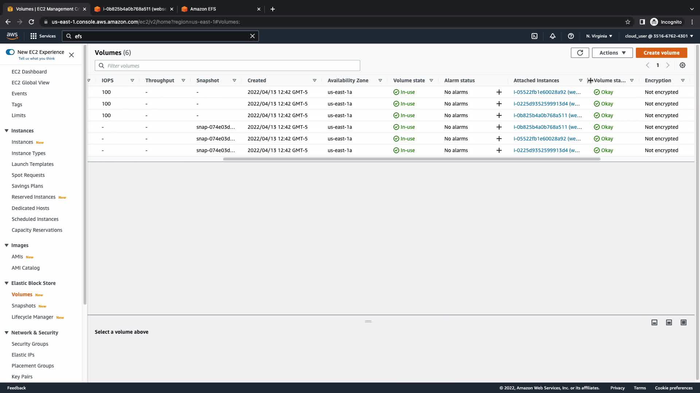Screen dimensions: 700x393
Task: Collapse the Instances sidebar section
Action: tap(7, 131)
